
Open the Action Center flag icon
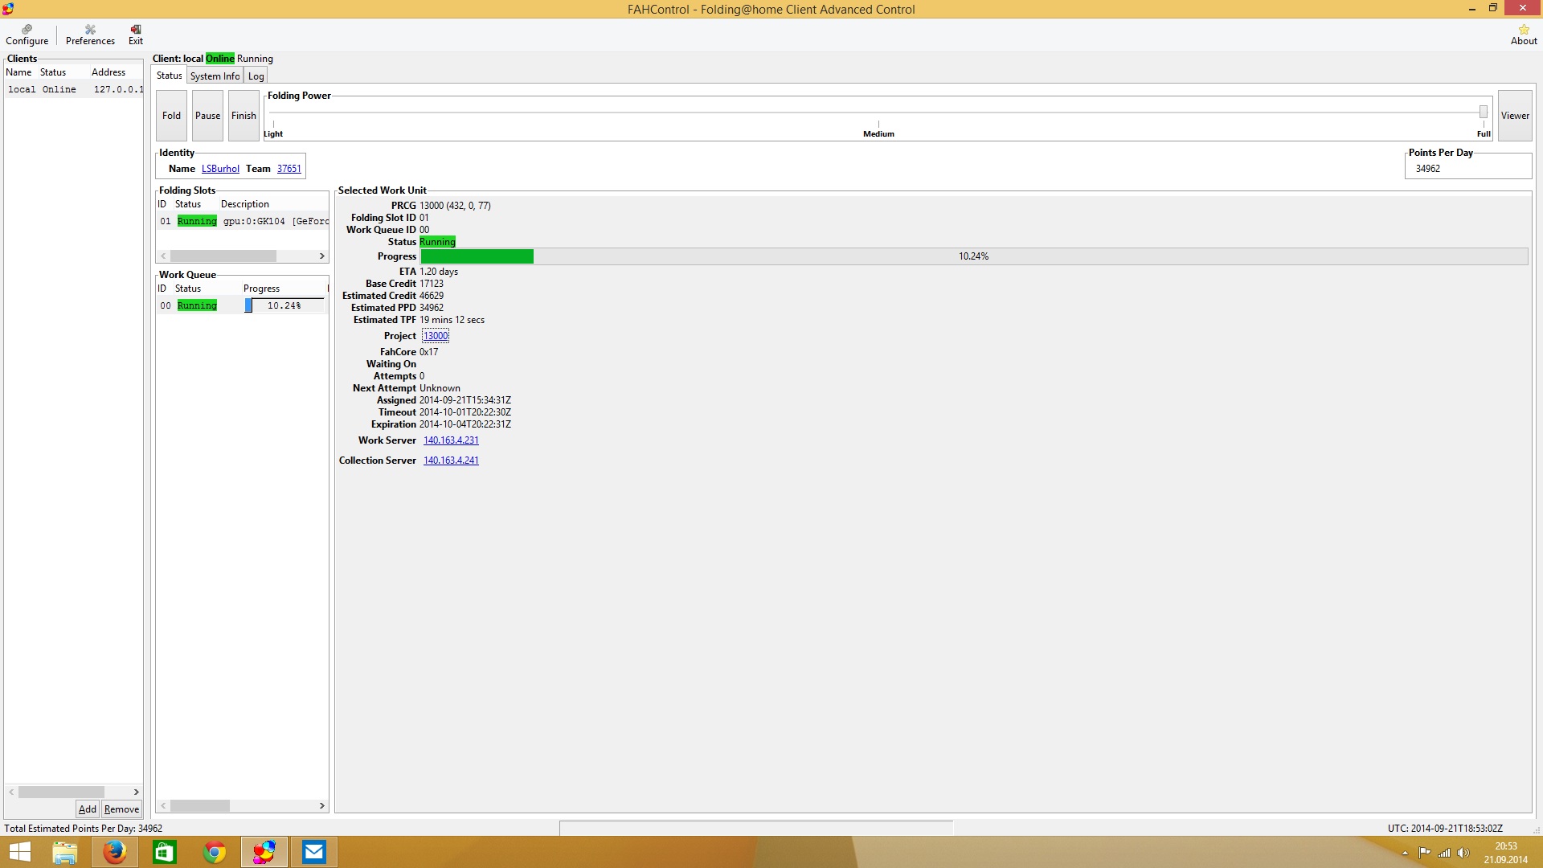click(x=1424, y=853)
